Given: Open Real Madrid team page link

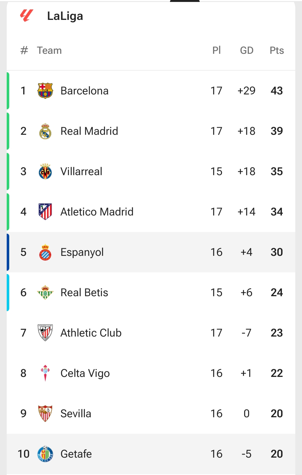Looking at the screenshot, I should click(x=89, y=131).
